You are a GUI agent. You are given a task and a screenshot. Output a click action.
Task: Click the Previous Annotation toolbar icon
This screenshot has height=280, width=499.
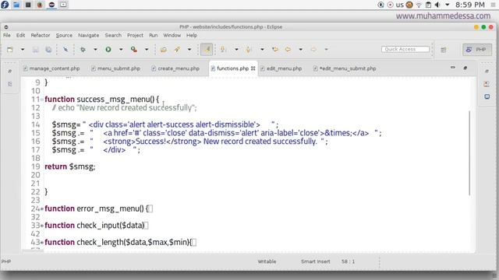tap(249, 50)
